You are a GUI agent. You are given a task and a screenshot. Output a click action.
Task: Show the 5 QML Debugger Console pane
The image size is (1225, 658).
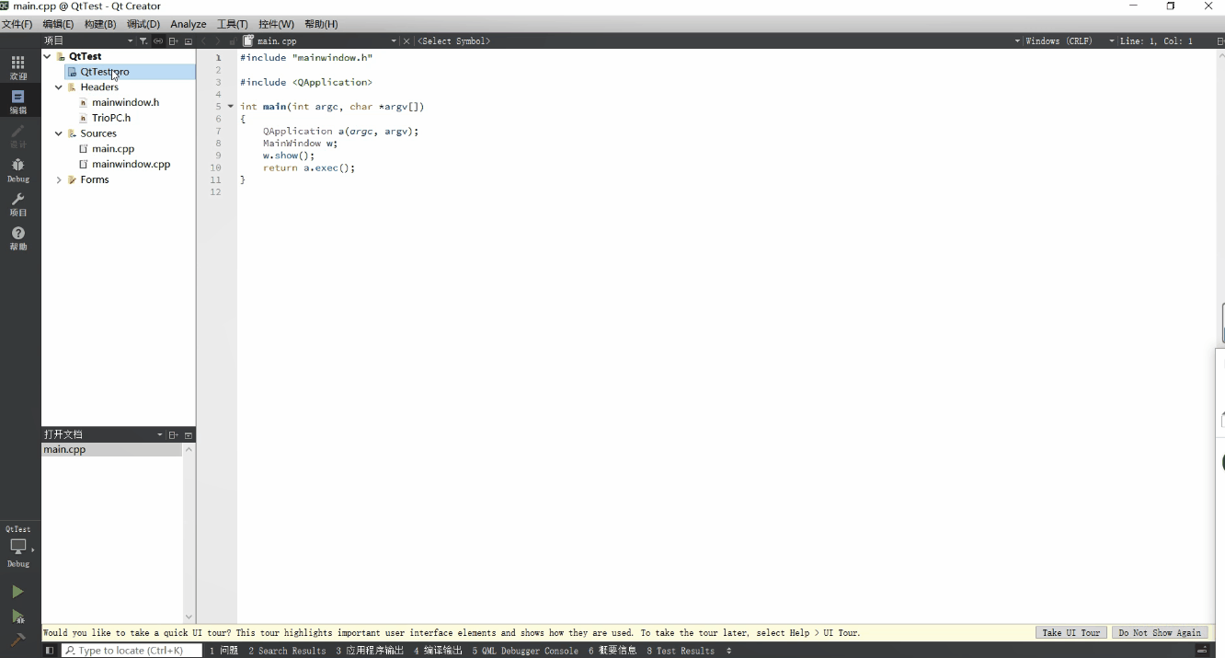(x=525, y=651)
